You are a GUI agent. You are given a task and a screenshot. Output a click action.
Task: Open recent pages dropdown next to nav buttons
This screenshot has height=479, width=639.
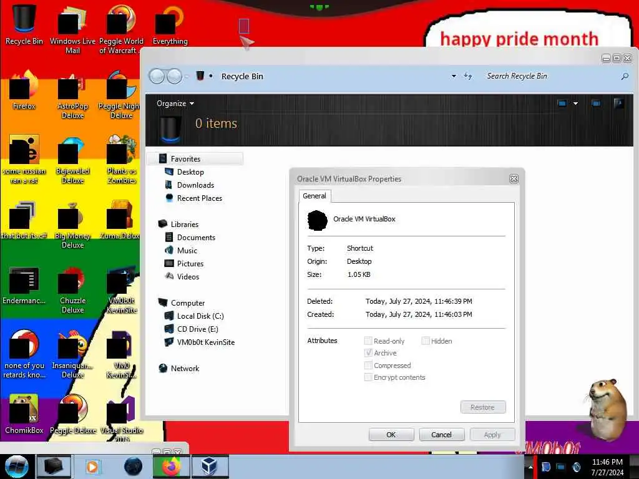coord(187,76)
